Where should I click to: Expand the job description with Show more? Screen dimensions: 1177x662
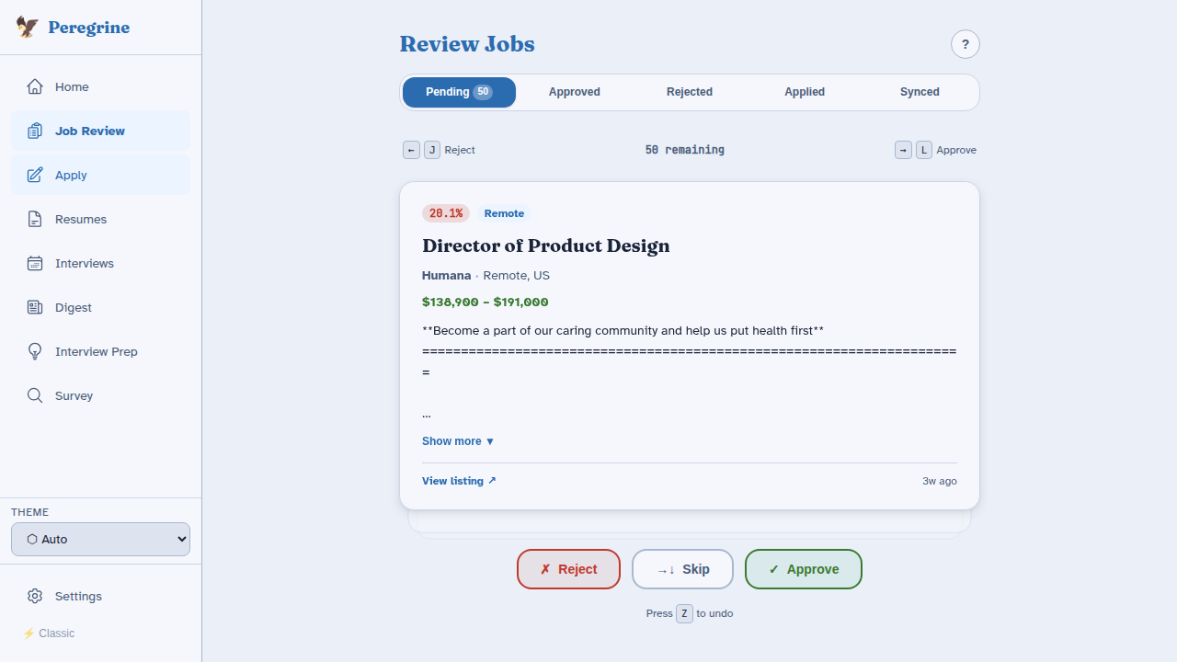(x=457, y=441)
